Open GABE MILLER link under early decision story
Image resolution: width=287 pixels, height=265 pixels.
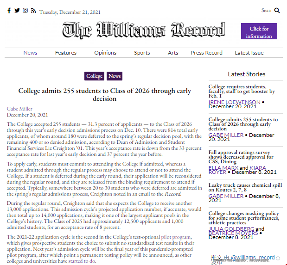pos(226,135)
